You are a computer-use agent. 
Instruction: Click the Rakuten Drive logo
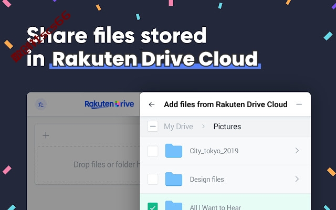pos(109,104)
